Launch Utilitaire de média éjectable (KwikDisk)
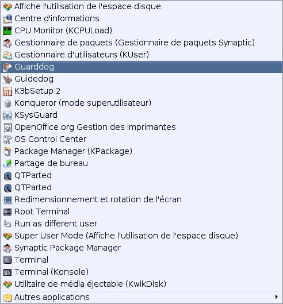The image size is (283, 304). pyautogui.click(x=141, y=284)
